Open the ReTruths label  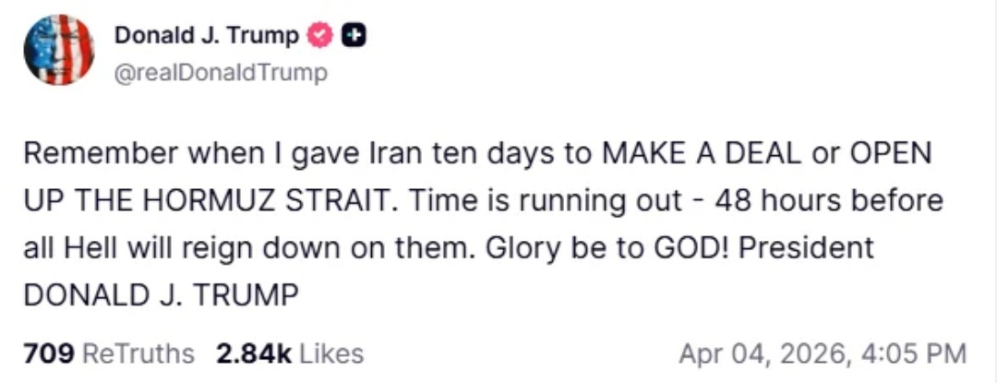(x=138, y=353)
